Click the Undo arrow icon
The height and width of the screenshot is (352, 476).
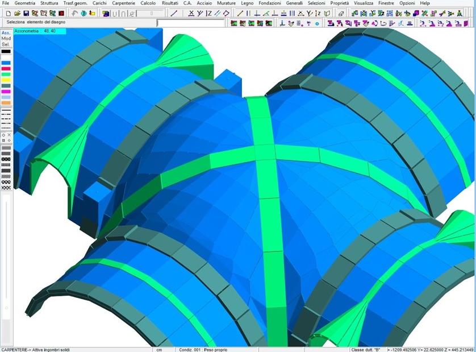(x=74, y=13)
